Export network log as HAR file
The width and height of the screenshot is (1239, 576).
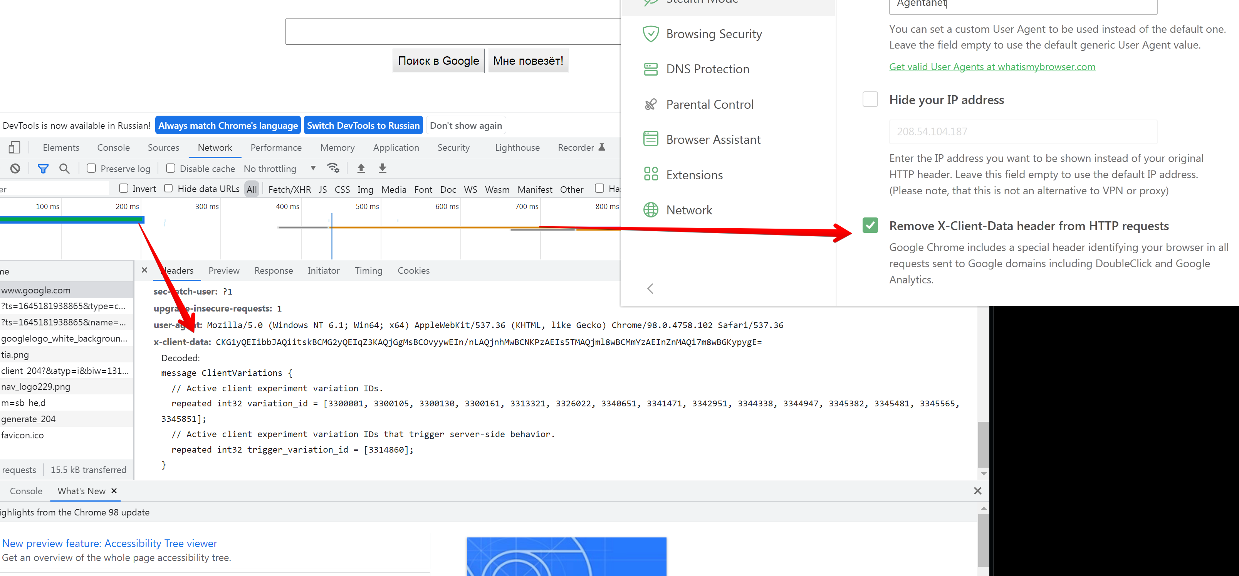pyautogui.click(x=382, y=168)
